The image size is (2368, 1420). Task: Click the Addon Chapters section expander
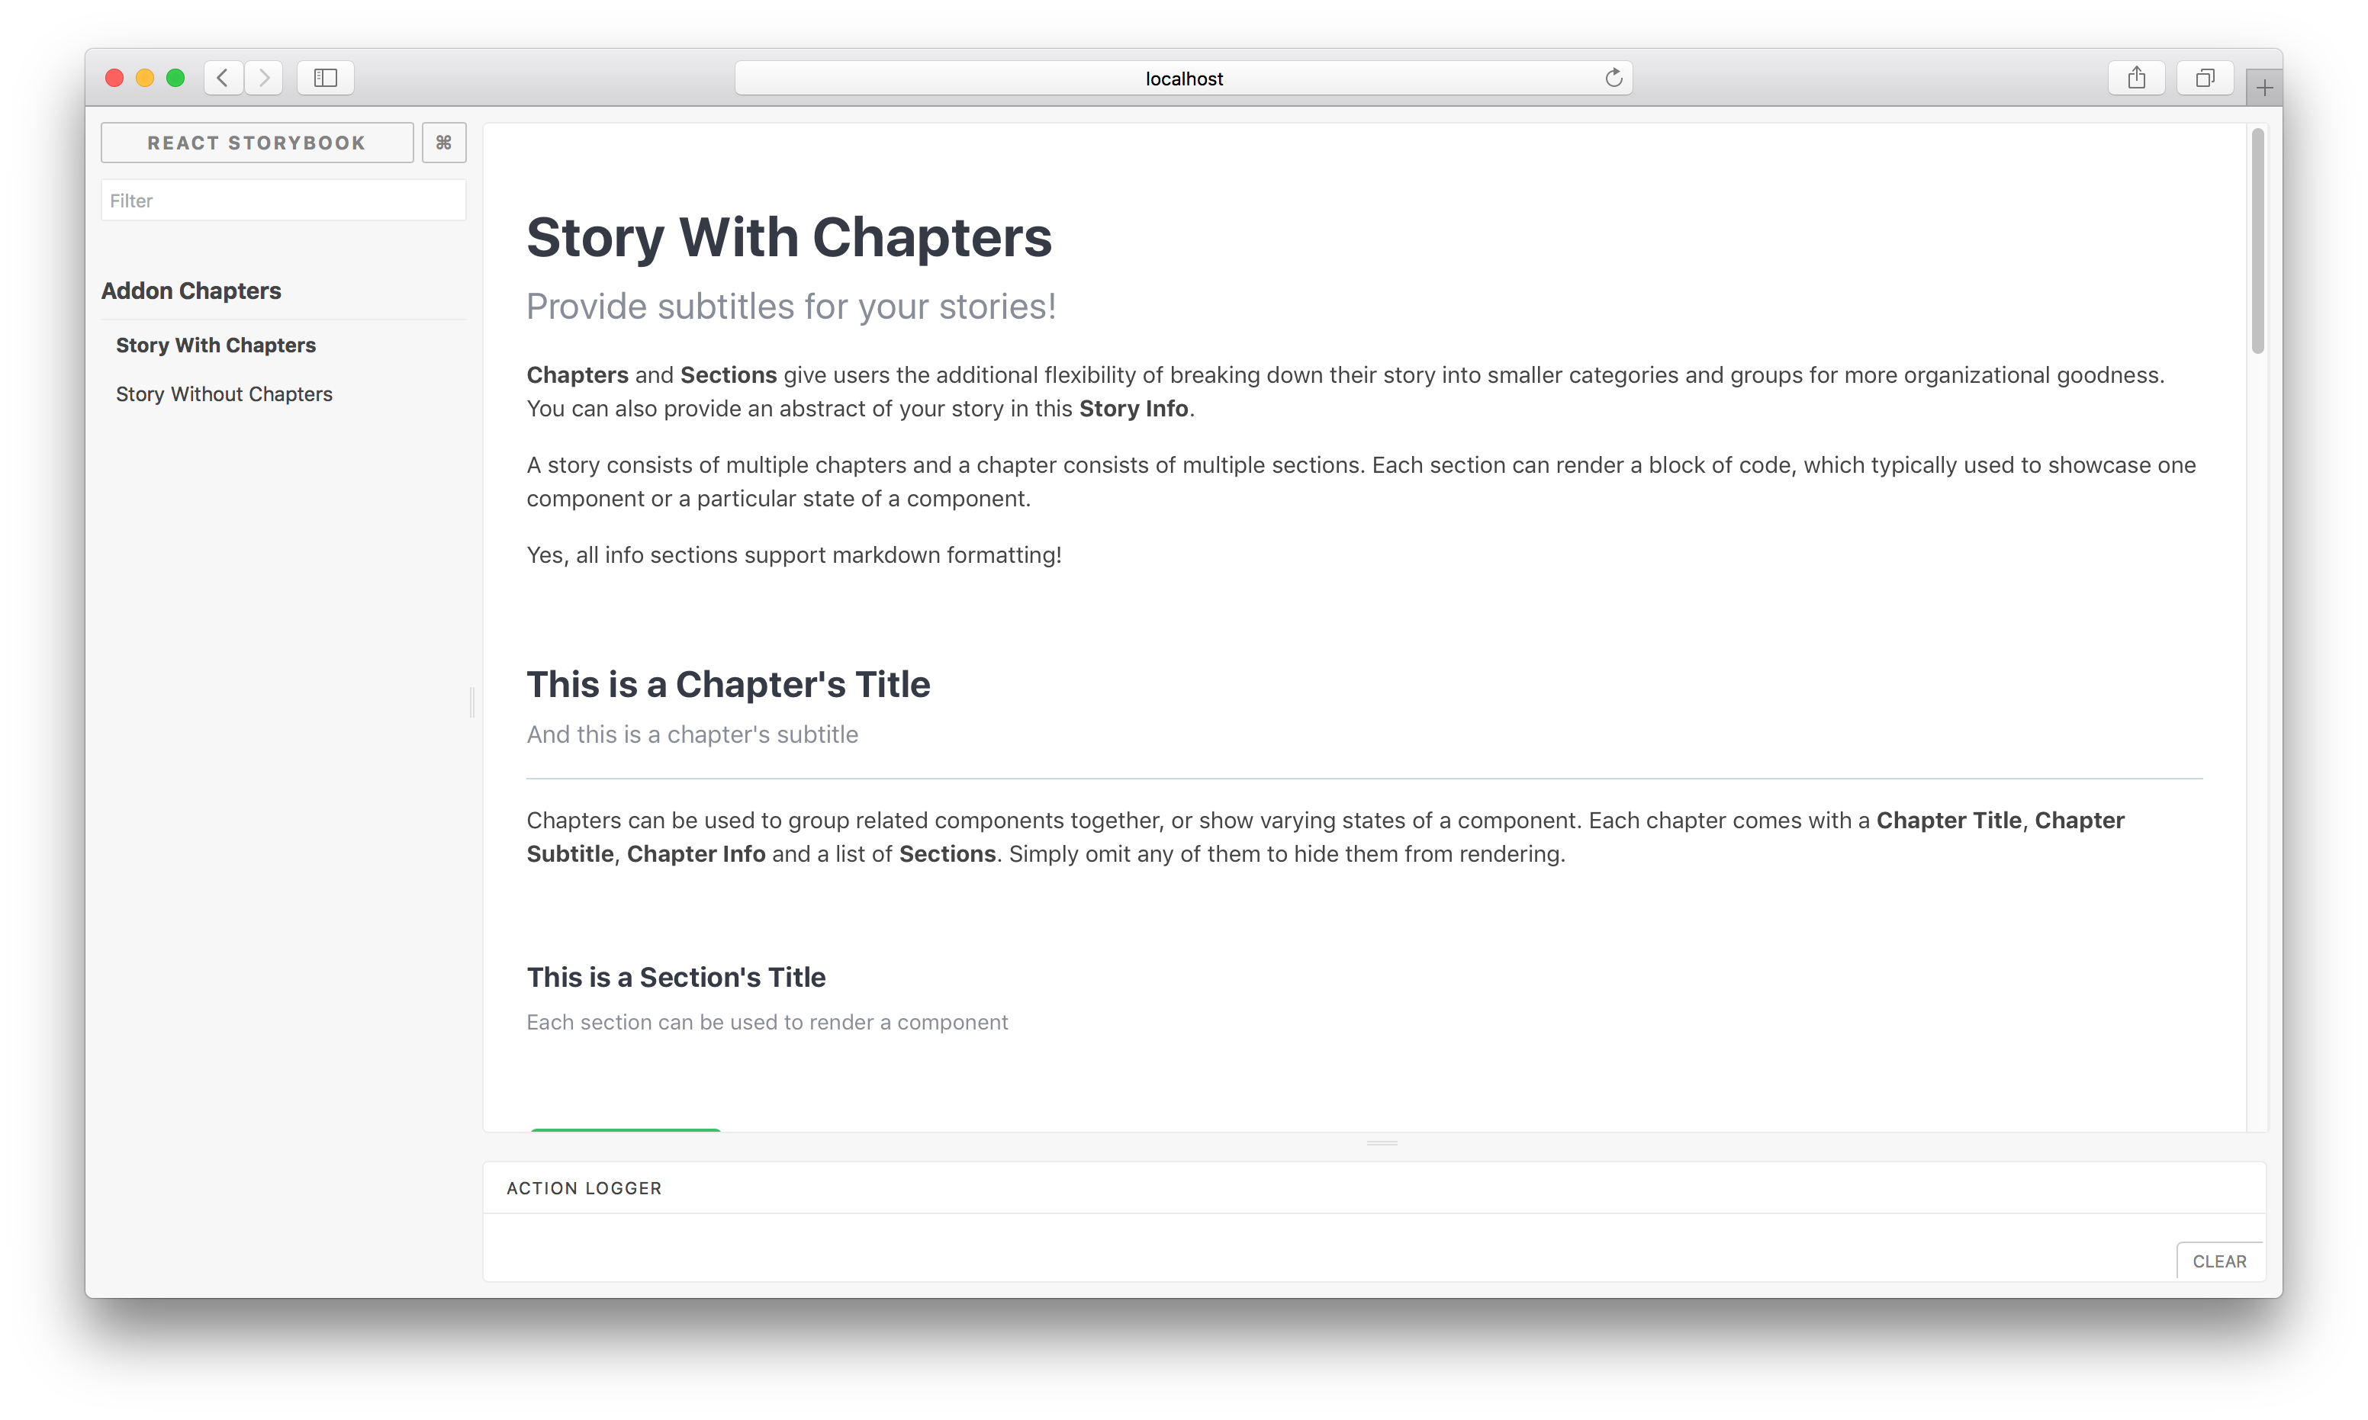point(189,291)
